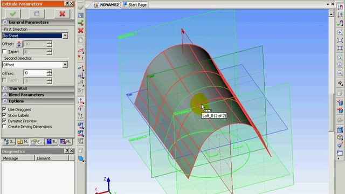Screen dimensions: 345x194
Task: Click the Second Direction Offset value field
Action: click(35, 73)
